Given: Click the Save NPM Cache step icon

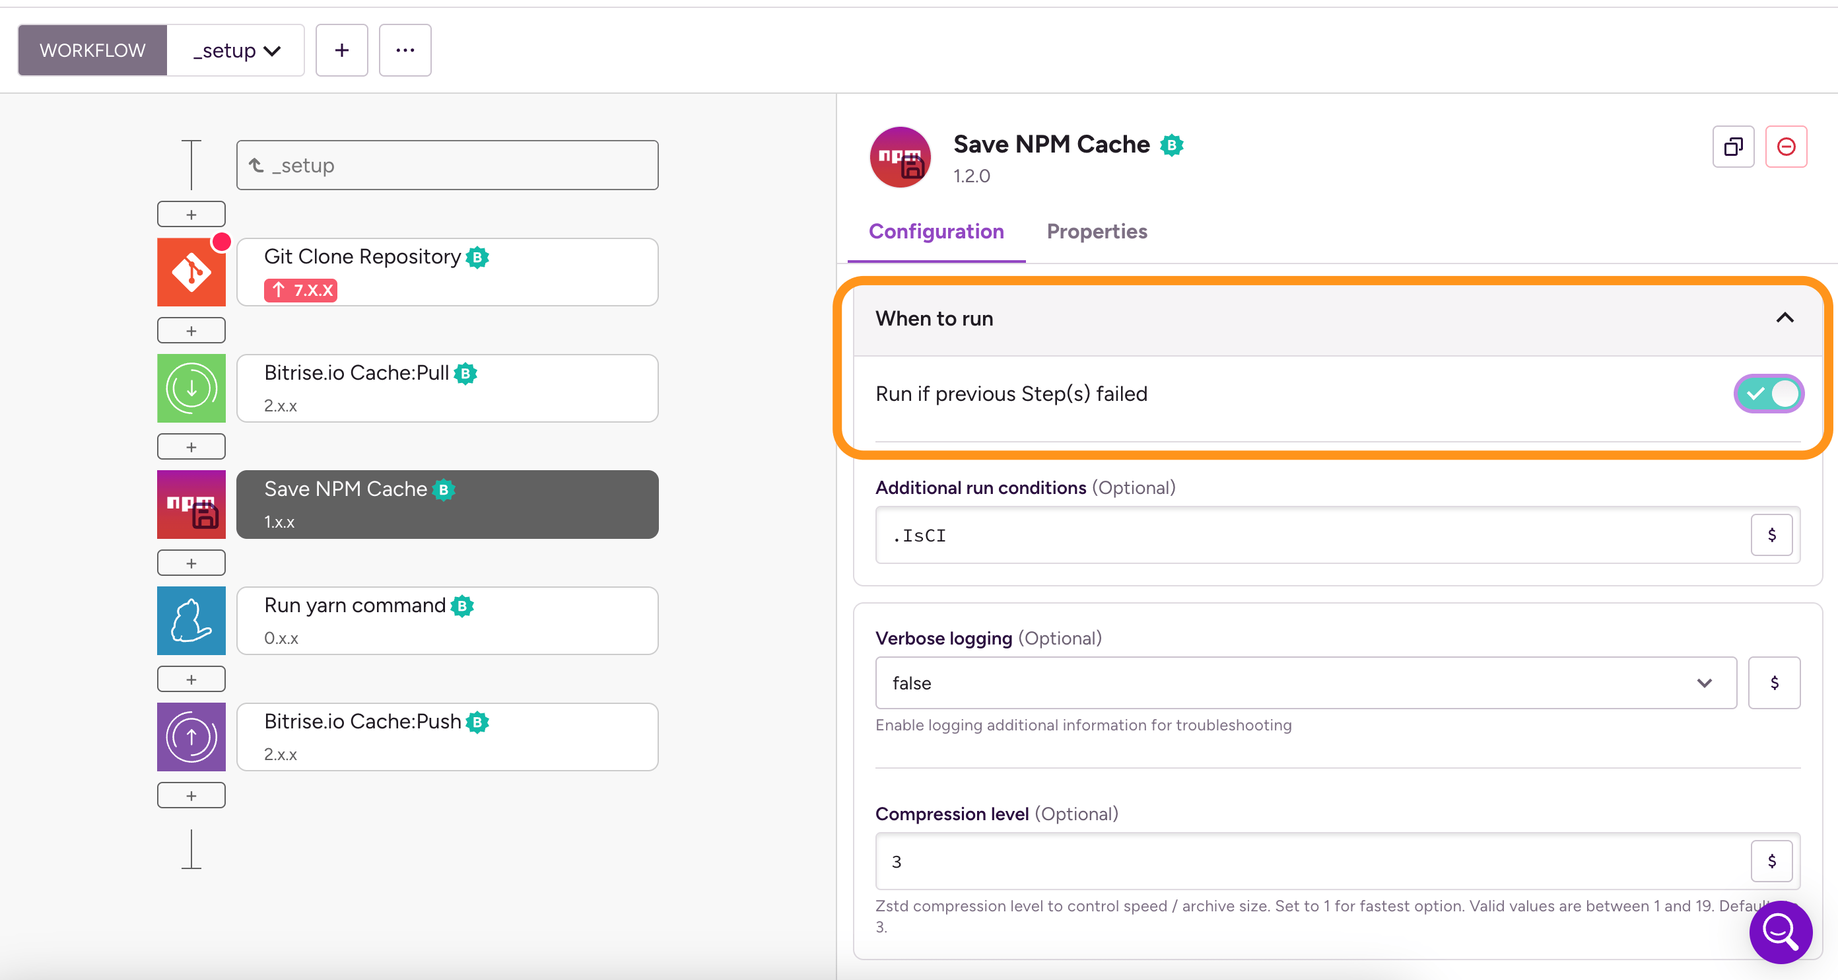Looking at the screenshot, I should 191,505.
